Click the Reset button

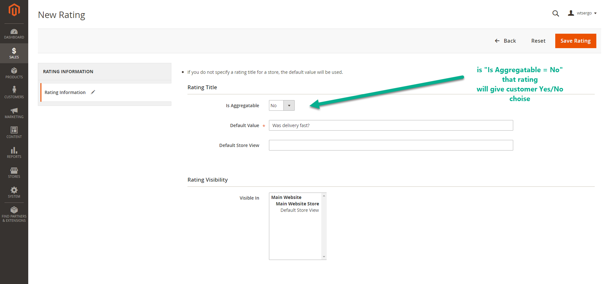click(x=538, y=41)
